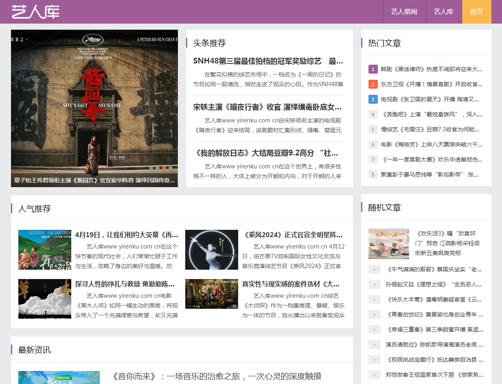
Task: Open headline 《我的解放日志》大结局豆瓣9.2高分
Action: [x=267, y=153]
